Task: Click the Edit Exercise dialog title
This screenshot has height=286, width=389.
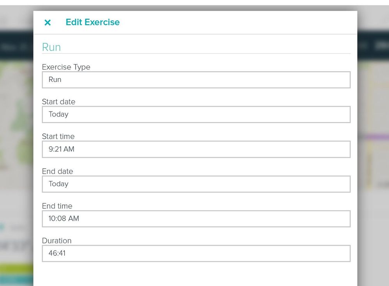Action: (93, 23)
